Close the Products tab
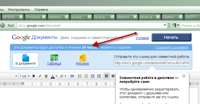 click(x=44, y=17)
